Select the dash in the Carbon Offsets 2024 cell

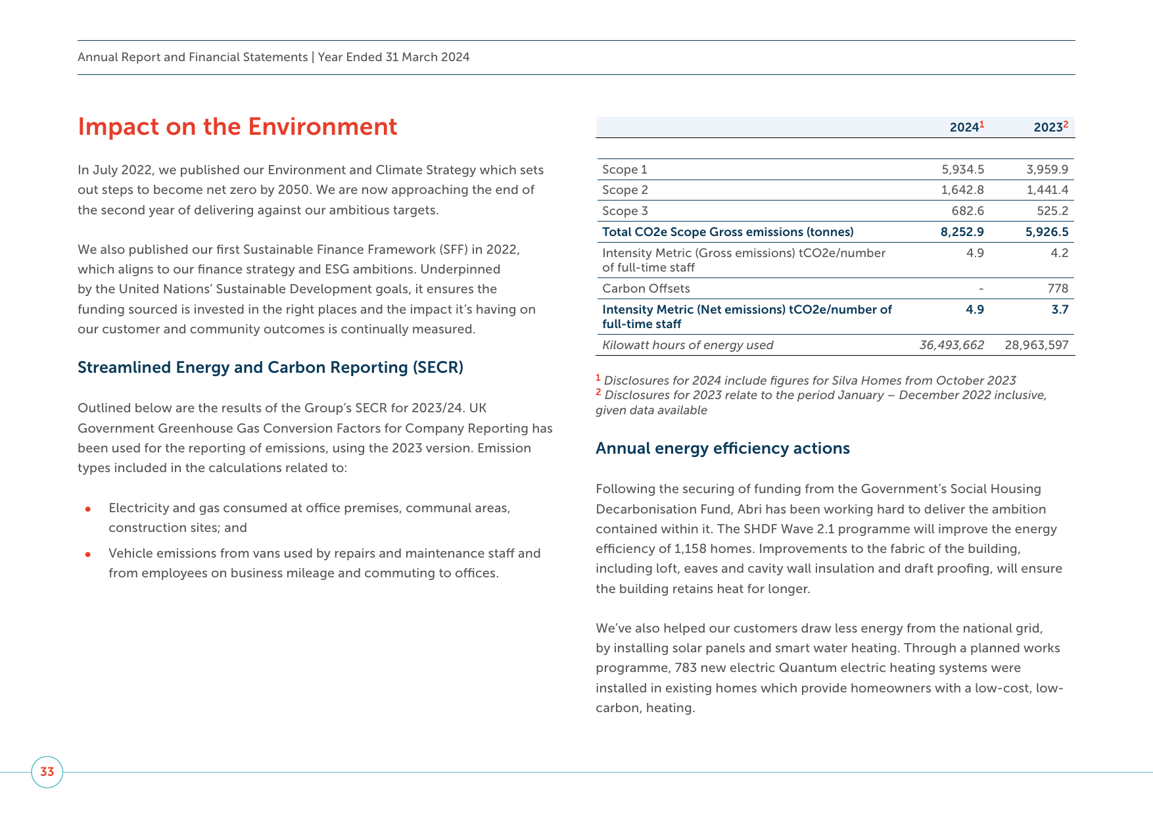click(x=981, y=289)
